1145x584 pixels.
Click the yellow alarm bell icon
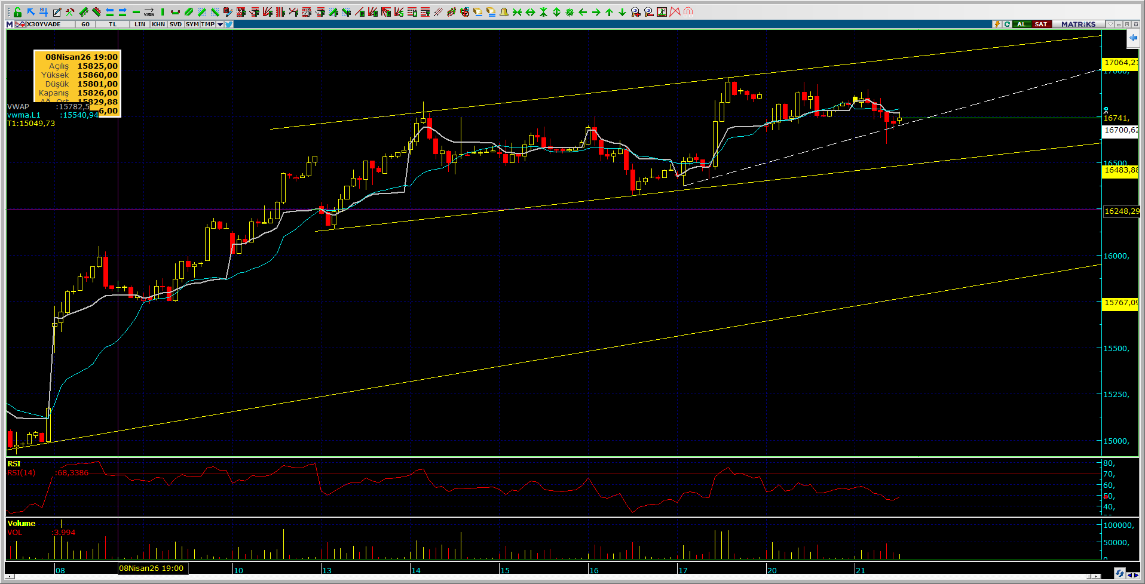[504, 12]
